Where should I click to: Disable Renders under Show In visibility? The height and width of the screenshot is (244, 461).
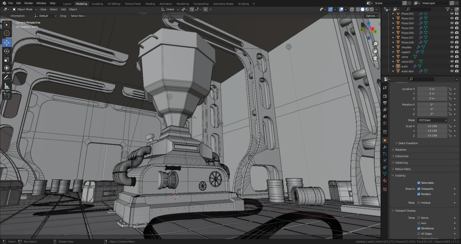[x=419, y=194]
